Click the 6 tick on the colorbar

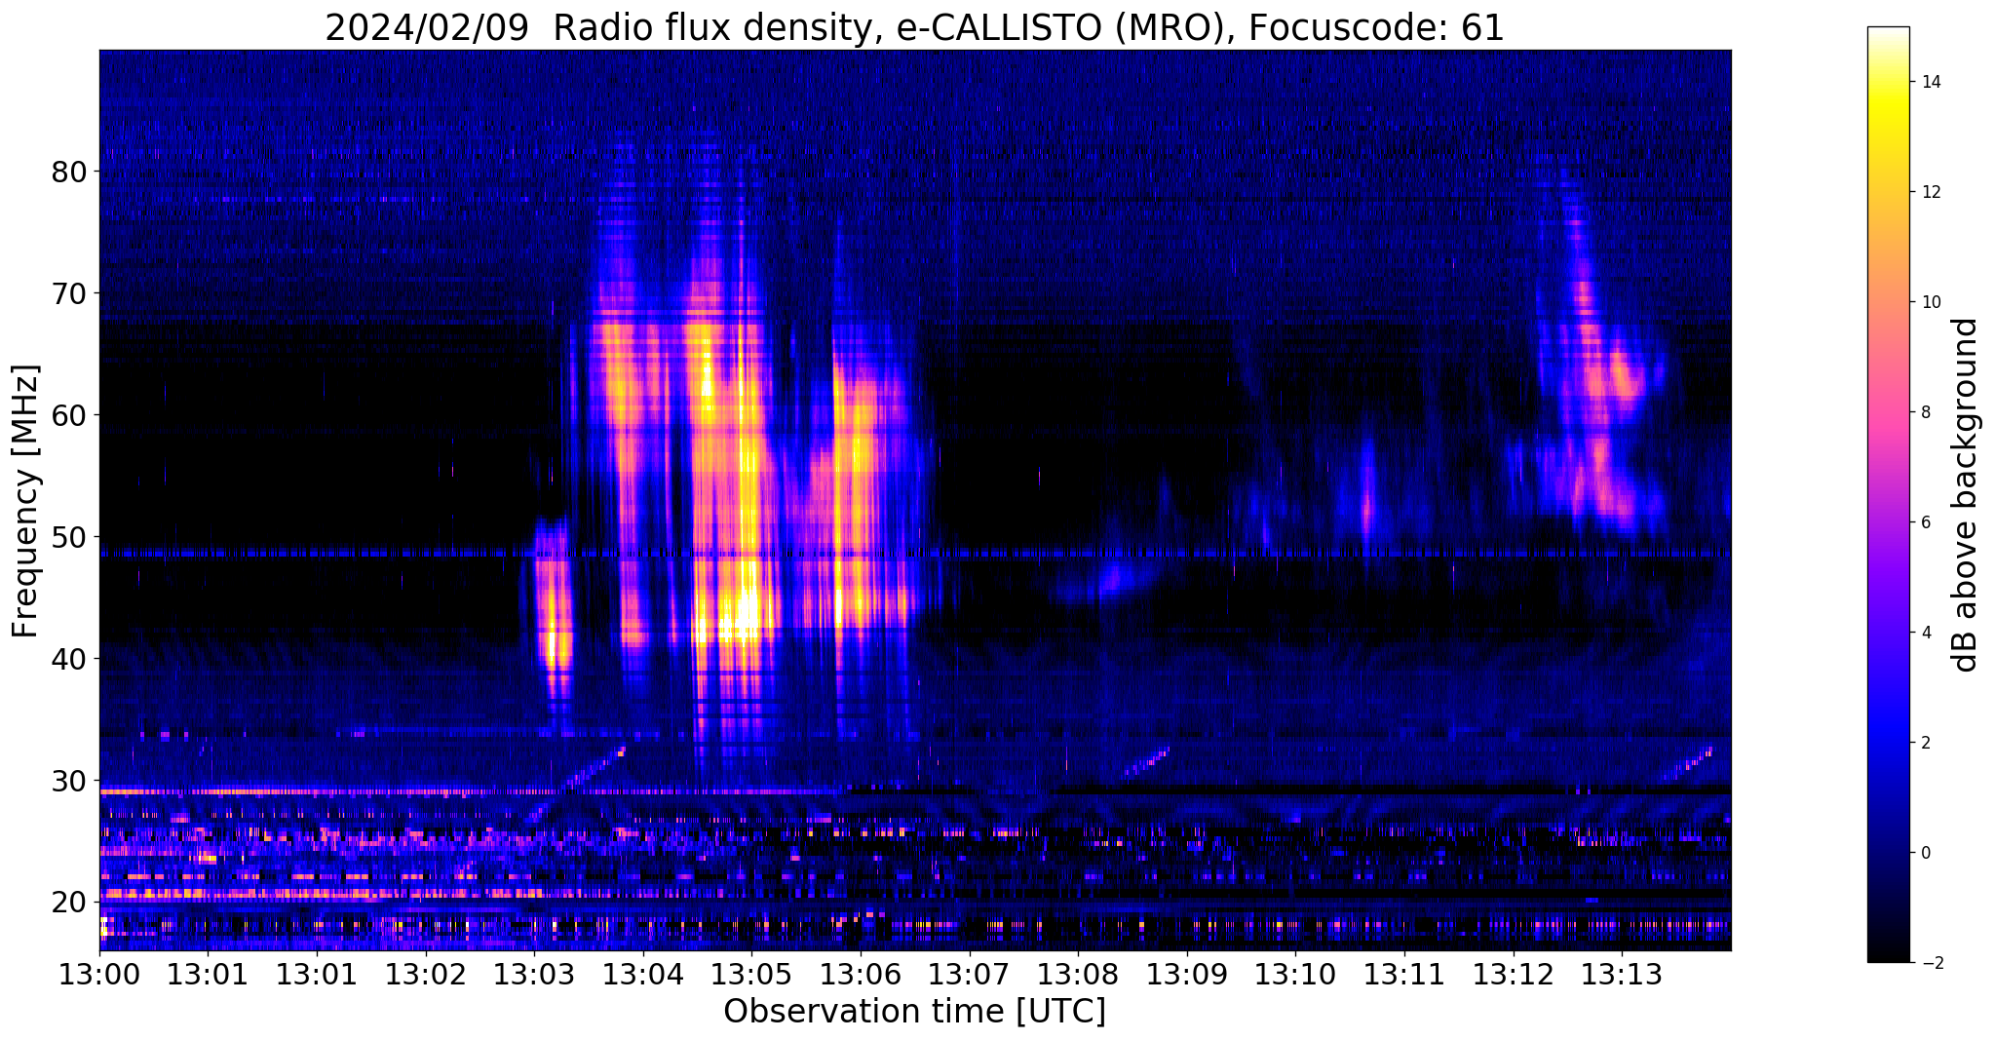[1926, 522]
